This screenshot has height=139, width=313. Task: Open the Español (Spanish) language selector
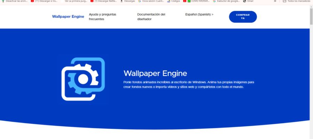pos(199,15)
